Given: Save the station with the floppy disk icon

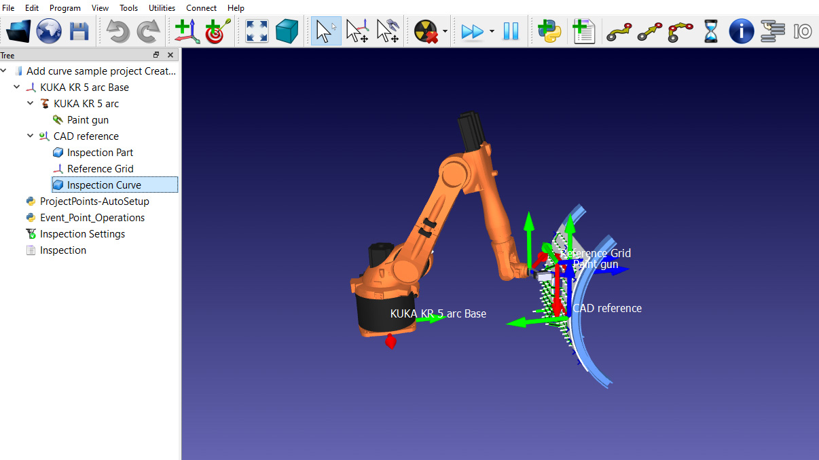Looking at the screenshot, I should [x=79, y=31].
